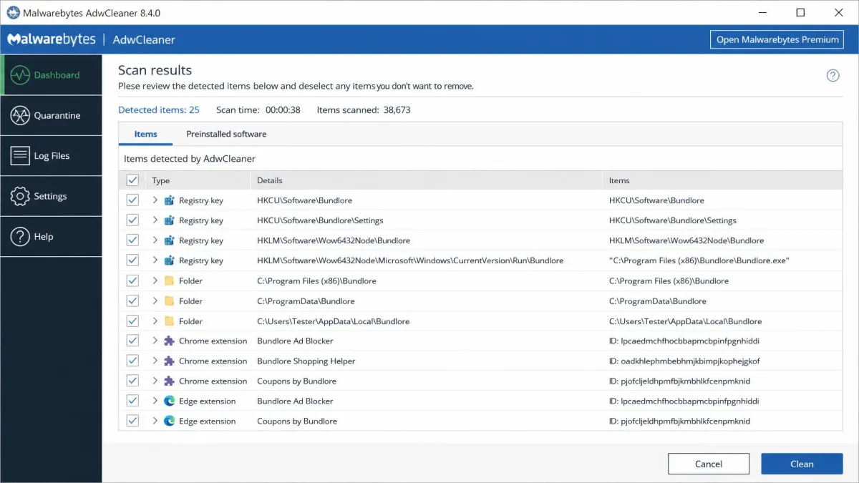Click Open Malwarebytes Premium button
859x483 pixels.
777,39
